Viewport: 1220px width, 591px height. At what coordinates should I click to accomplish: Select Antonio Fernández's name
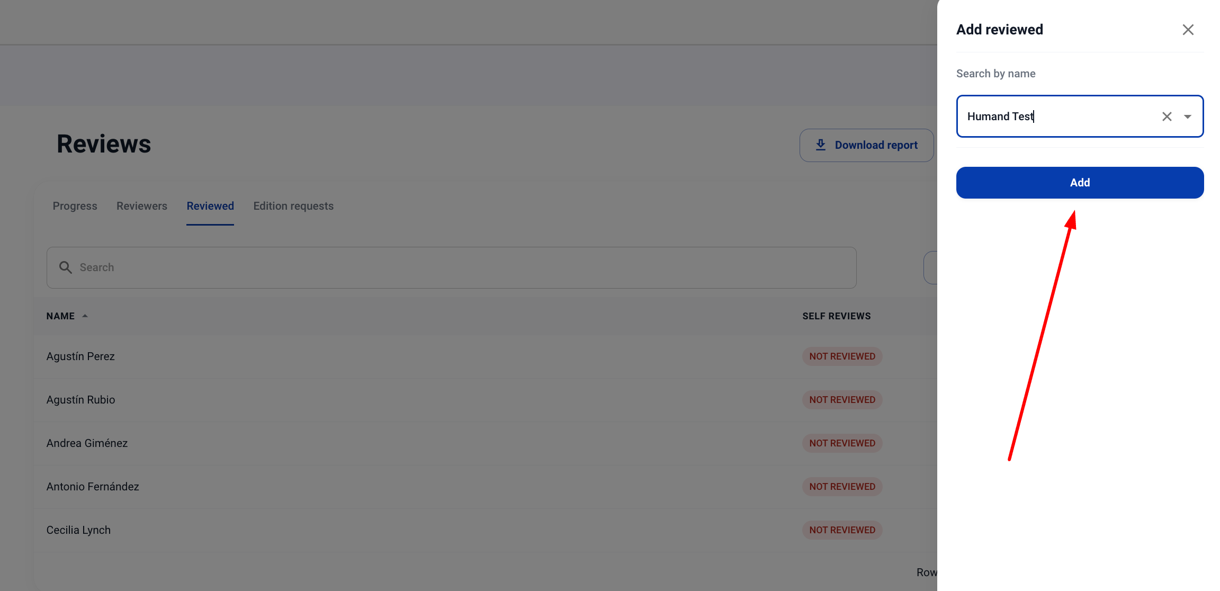click(93, 486)
